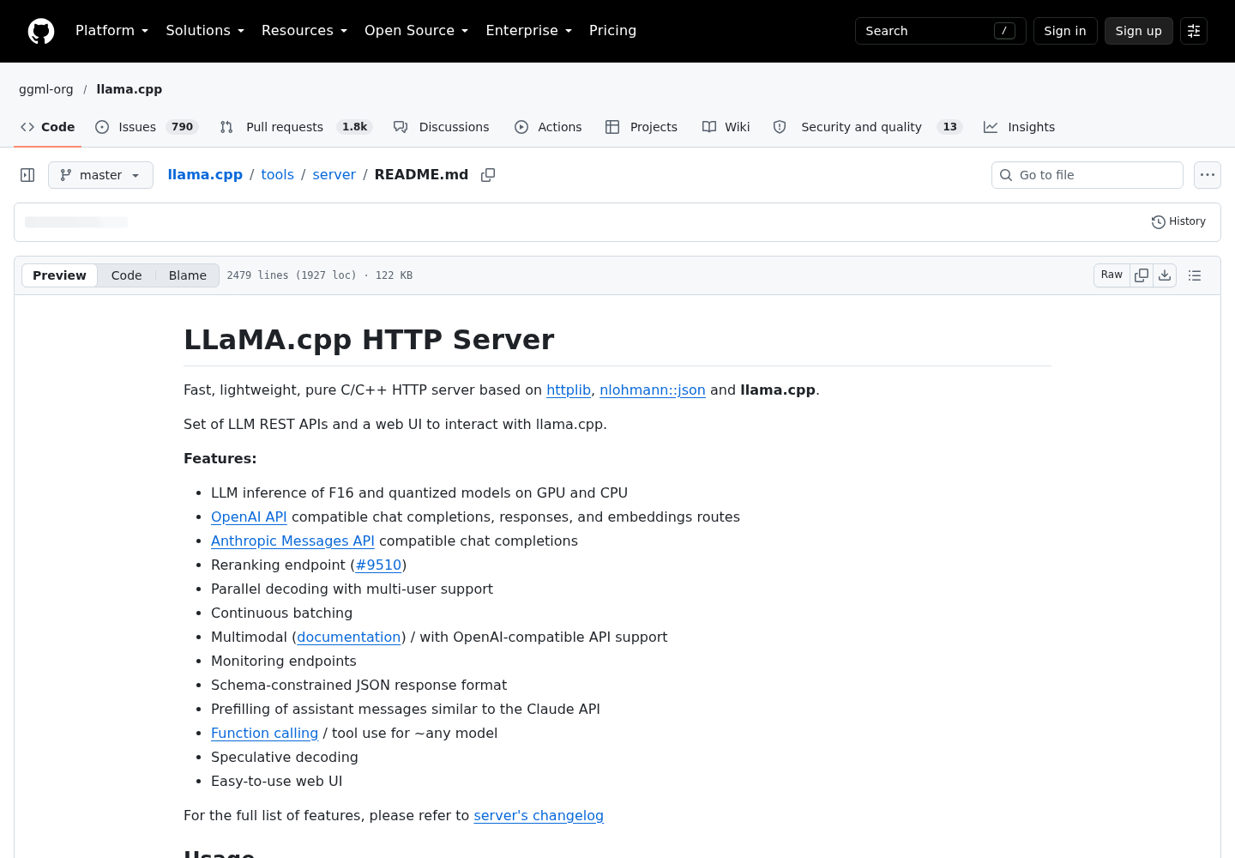Open the tools folder breadcrumb
The image size is (1235, 858).
(x=277, y=175)
